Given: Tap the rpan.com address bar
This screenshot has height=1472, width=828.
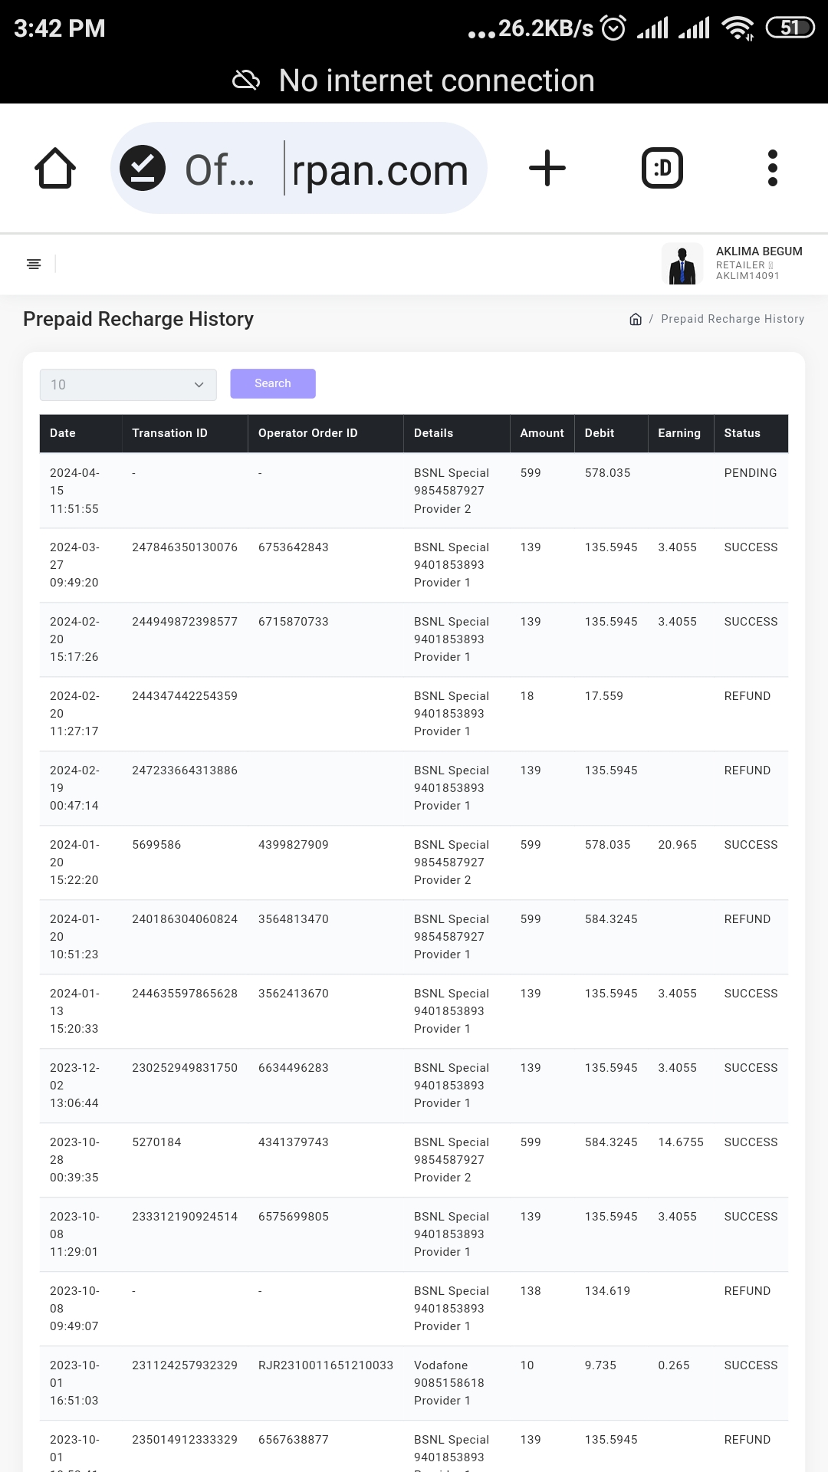Looking at the screenshot, I should click(379, 169).
